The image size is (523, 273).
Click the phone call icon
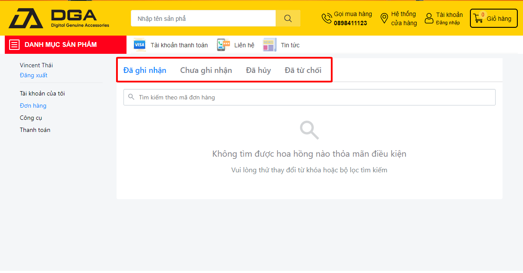click(x=326, y=19)
